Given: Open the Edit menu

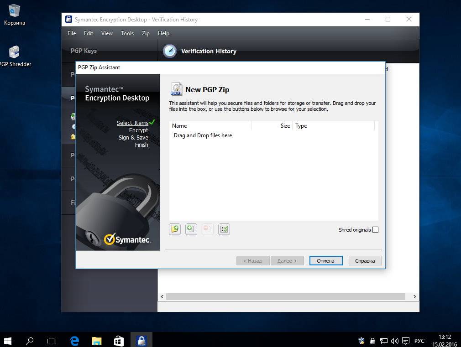Looking at the screenshot, I should click(x=89, y=33).
